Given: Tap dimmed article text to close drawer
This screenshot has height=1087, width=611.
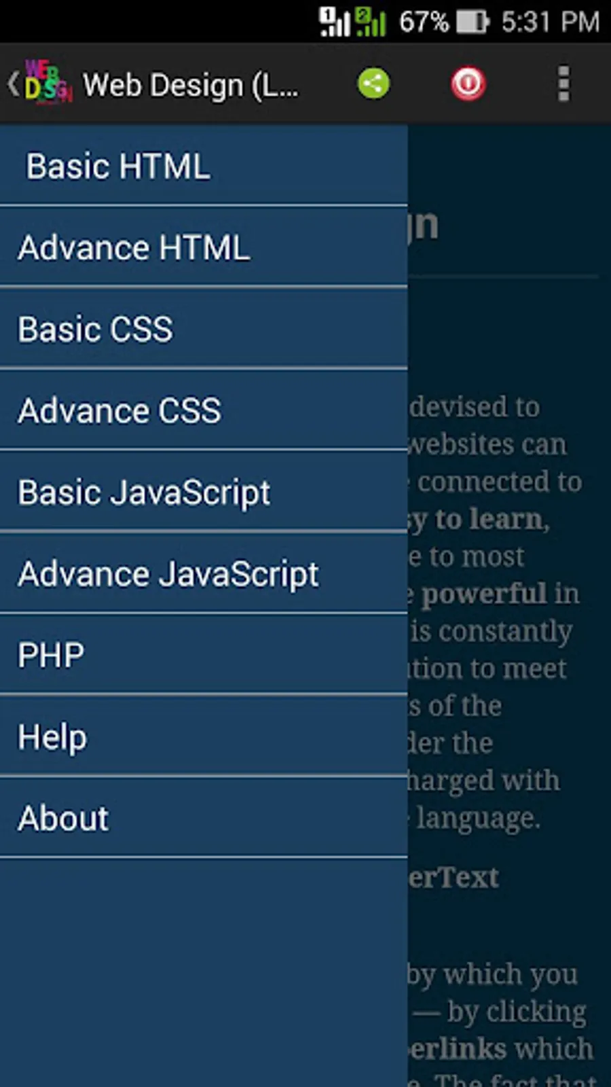Looking at the screenshot, I should point(509,611).
